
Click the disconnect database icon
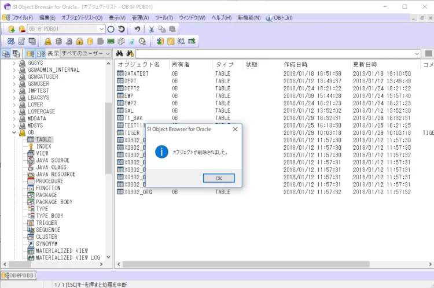[x=21, y=29]
